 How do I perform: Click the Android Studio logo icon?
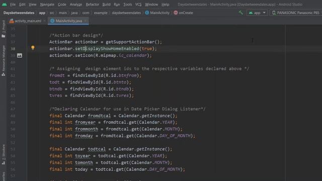[x=5, y=5]
